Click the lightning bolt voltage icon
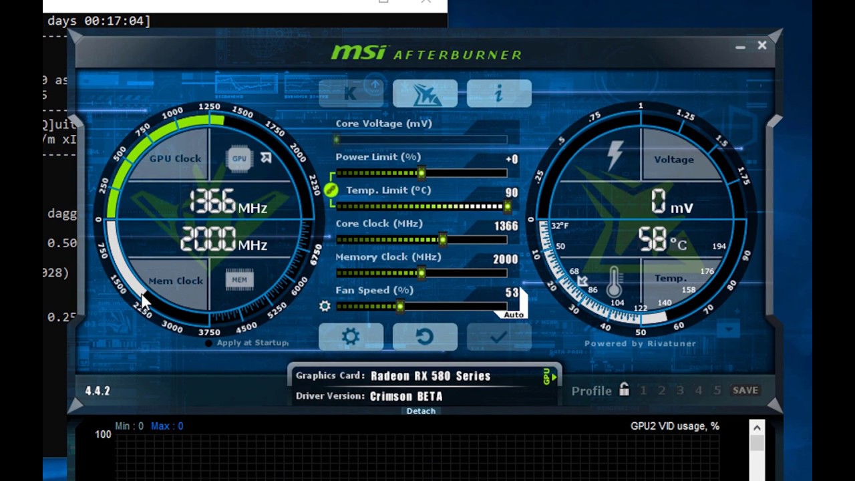This screenshot has width=855, height=481. 615,156
